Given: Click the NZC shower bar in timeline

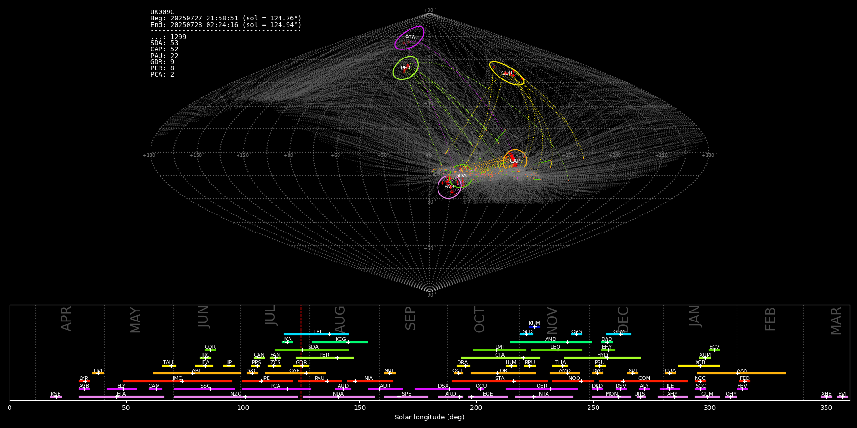Looking at the screenshot, I should 236,397.
